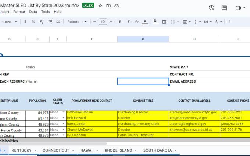Image resolution: width=250 pixels, height=156 pixels.
Task: Open version history clock icon
Action: 211,8
